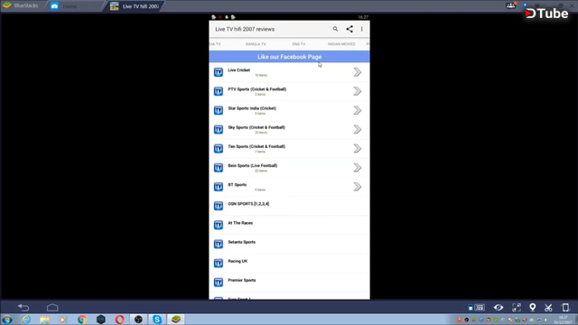
Task: Expand Sky Sports with its chevron
Action: (358, 129)
